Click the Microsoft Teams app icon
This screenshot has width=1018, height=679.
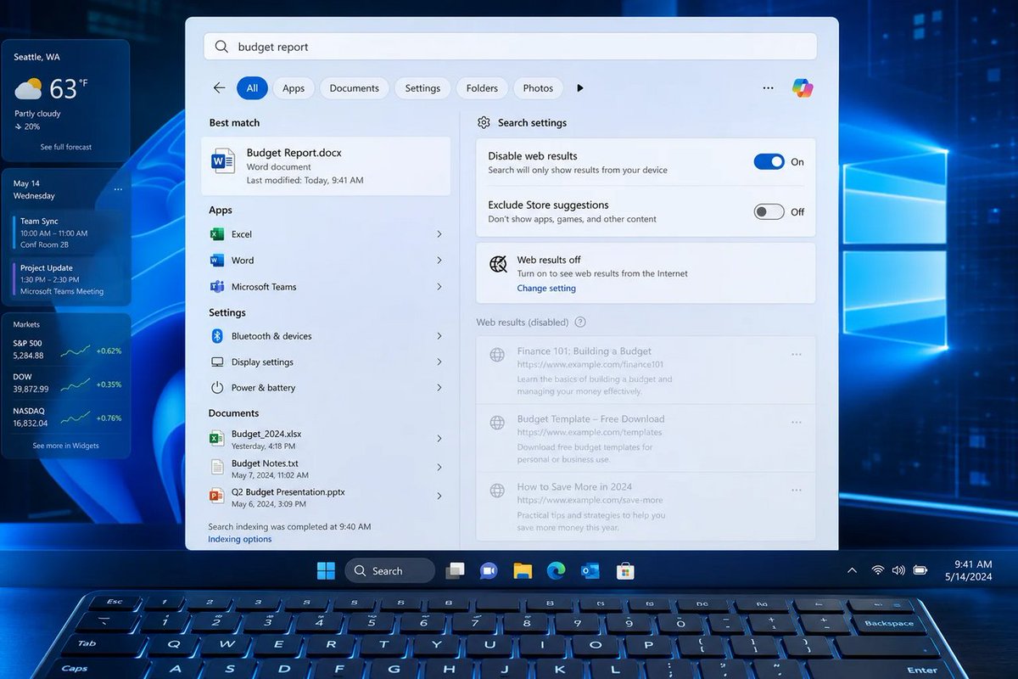(217, 286)
